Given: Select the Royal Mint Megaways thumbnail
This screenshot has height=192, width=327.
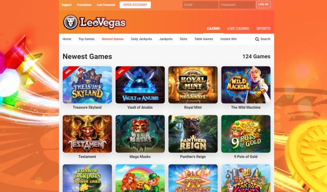Looking at the screenshot, I should click(193, 85).
